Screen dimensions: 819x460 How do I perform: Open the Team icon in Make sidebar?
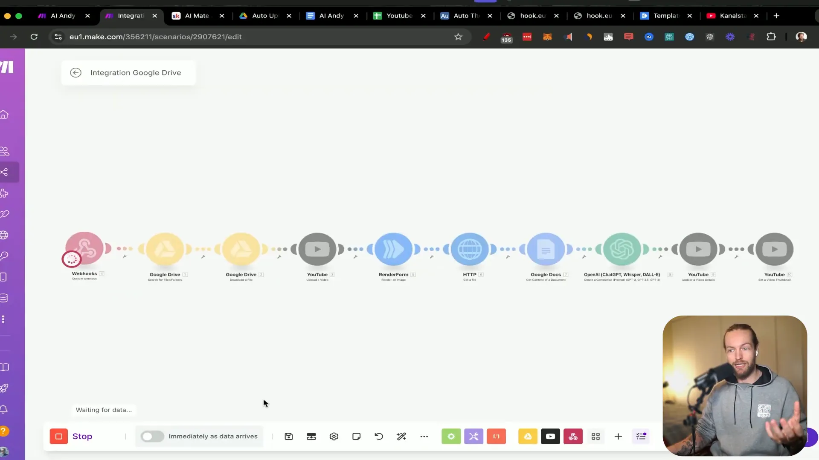[5, 151]
